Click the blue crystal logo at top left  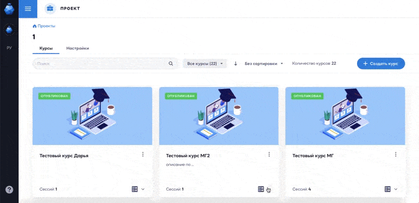click(9, 8)
